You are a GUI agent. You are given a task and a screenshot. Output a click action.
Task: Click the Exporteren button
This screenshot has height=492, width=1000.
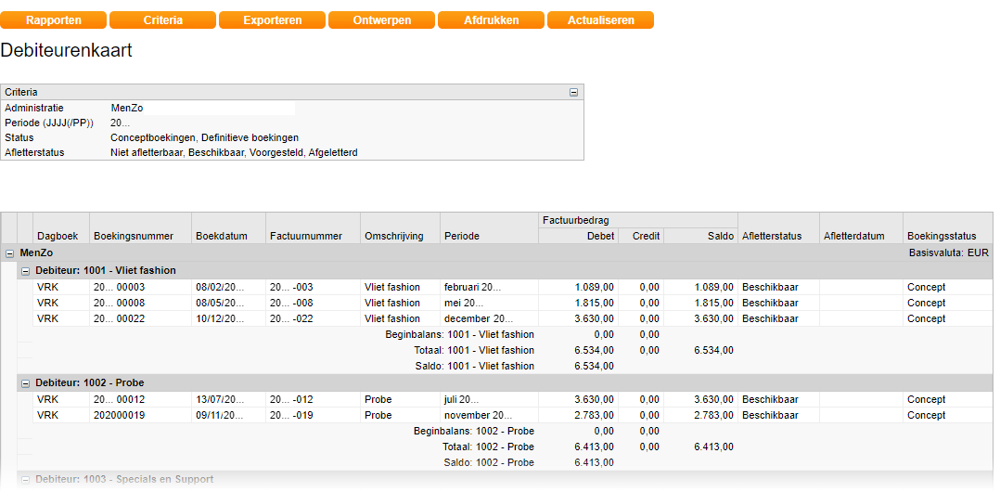click(x=272, y=19)
